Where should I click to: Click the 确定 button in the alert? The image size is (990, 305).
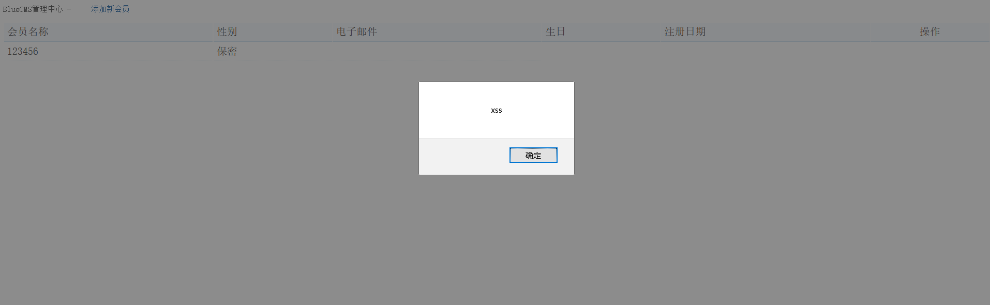click(x=533, y=155)
